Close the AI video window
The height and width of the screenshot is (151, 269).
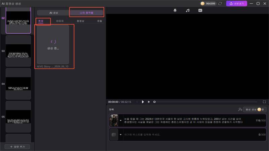click(x=265, y=4)
